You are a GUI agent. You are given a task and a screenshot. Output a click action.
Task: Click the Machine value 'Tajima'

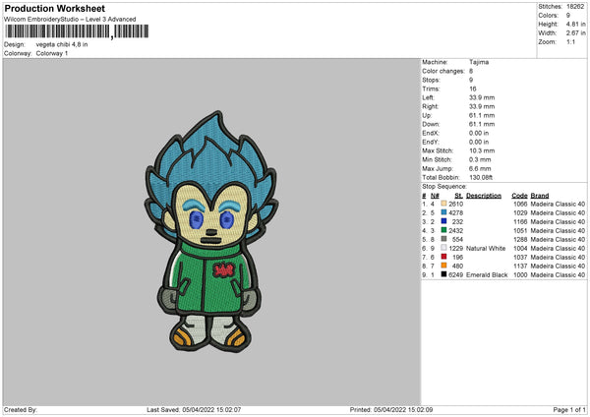click(x=479, y=62)
